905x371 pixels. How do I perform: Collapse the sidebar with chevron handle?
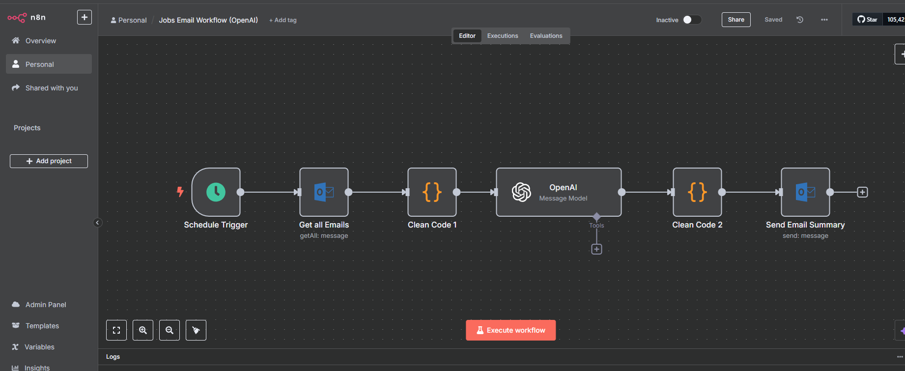point(97,223)
